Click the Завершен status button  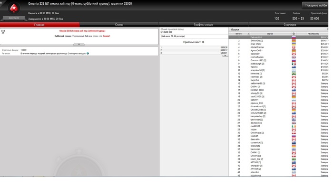14,18
